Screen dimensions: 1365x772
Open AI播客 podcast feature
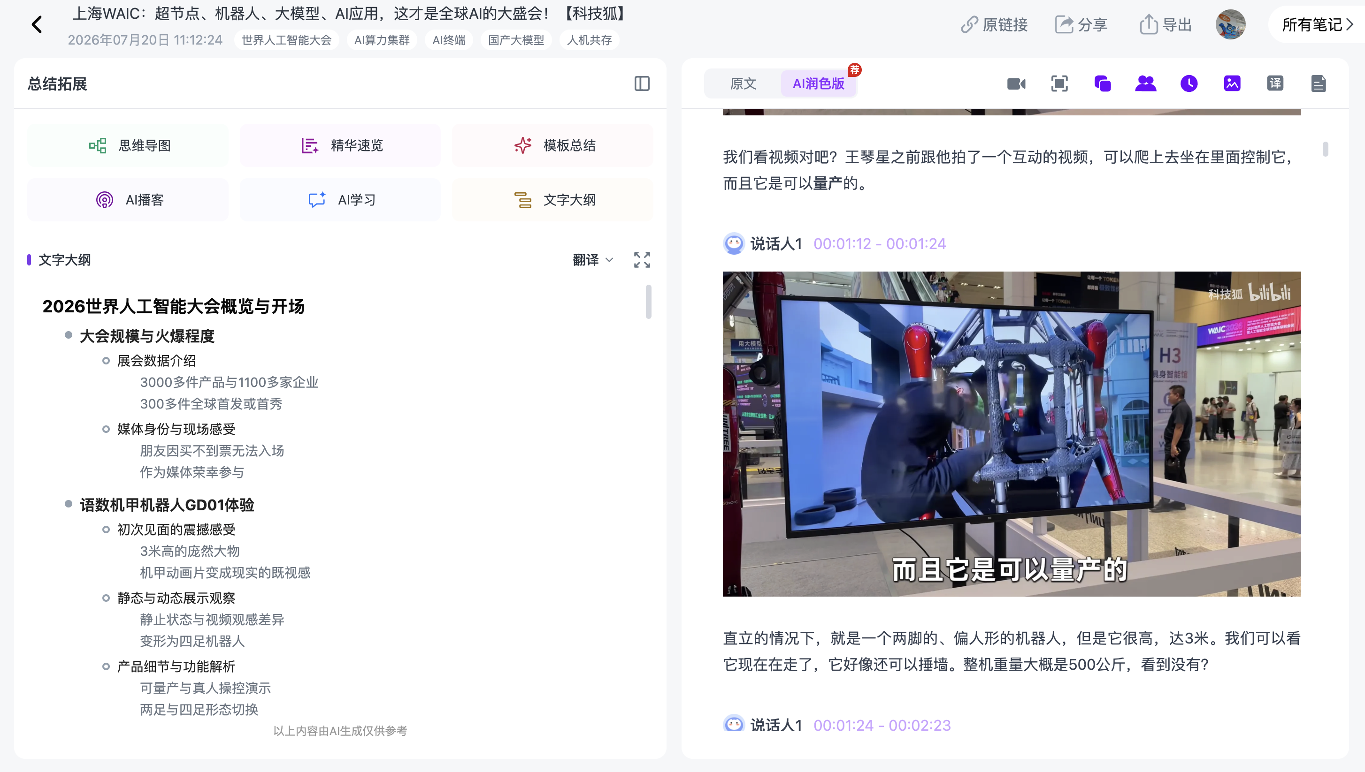tap(128, 200)
